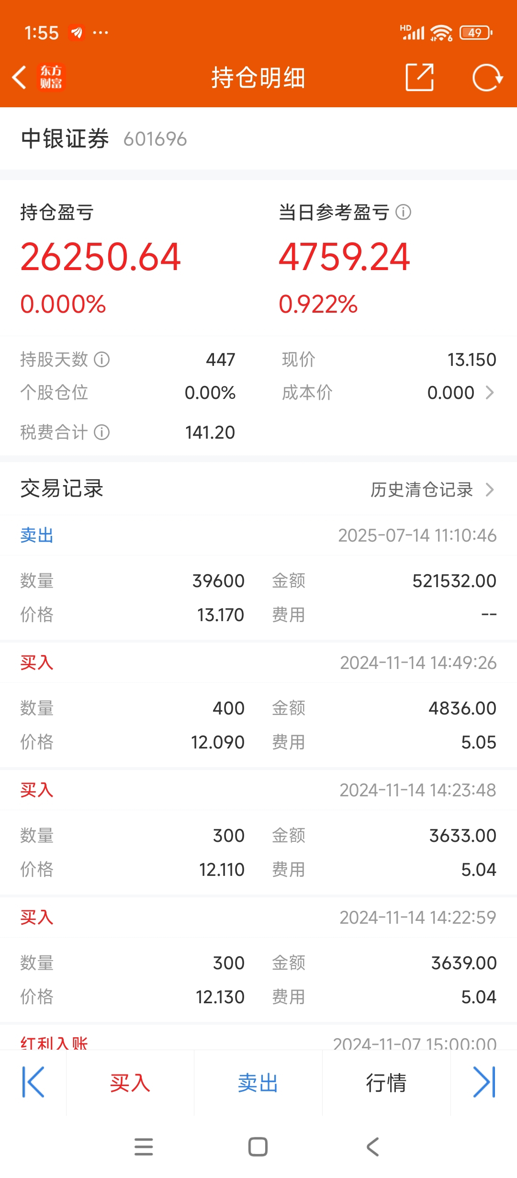Tap Android home navigation button
Image resolution: width=517 pixels, height=1178 pixels.
(x=258, y=1147)
